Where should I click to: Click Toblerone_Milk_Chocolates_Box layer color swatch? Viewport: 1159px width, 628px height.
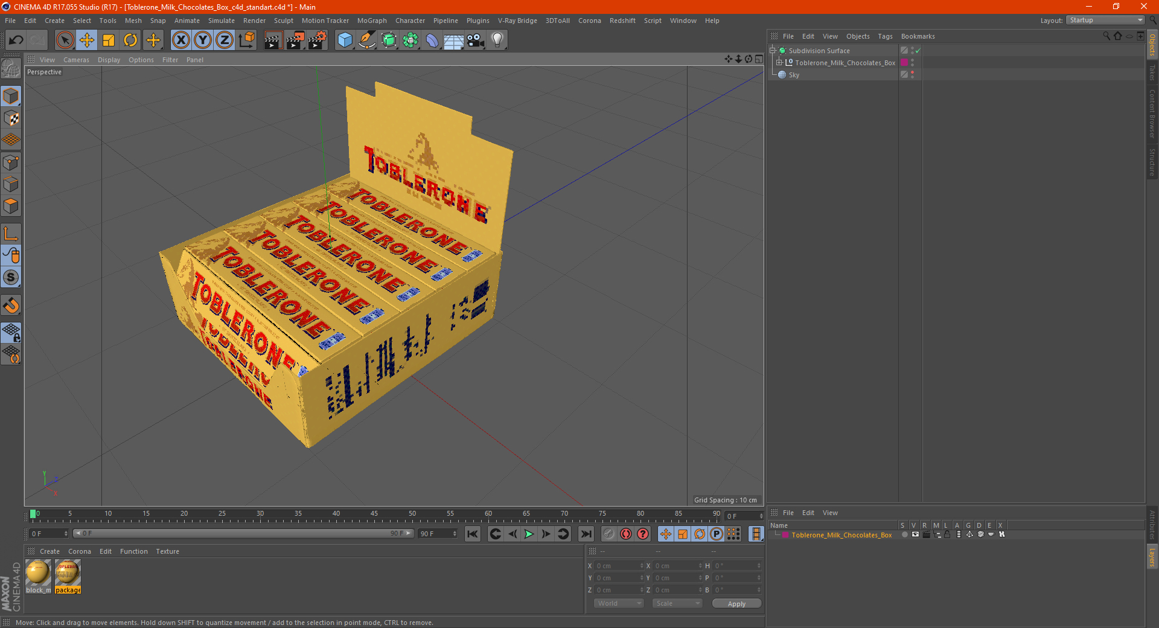point(904,63)
